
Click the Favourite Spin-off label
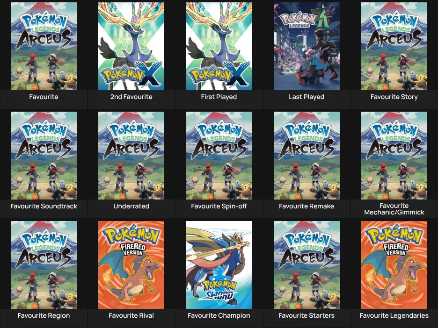219,206
